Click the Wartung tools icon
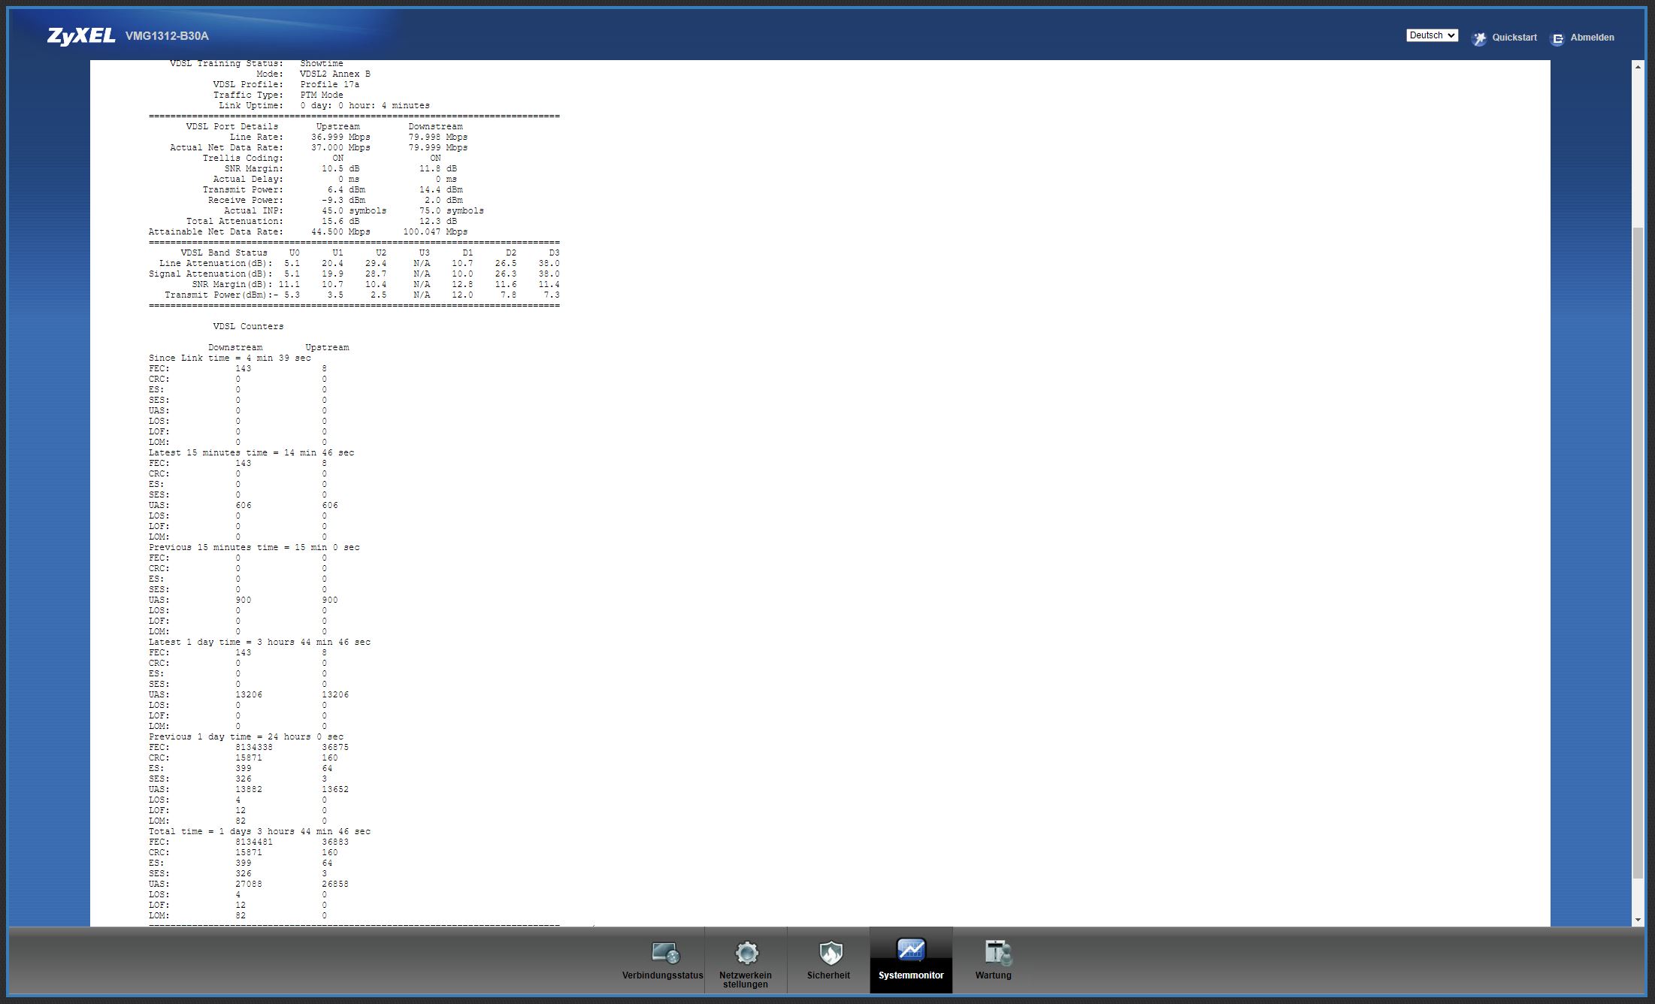The image size is (1655, 1004). tap(997, 953)
